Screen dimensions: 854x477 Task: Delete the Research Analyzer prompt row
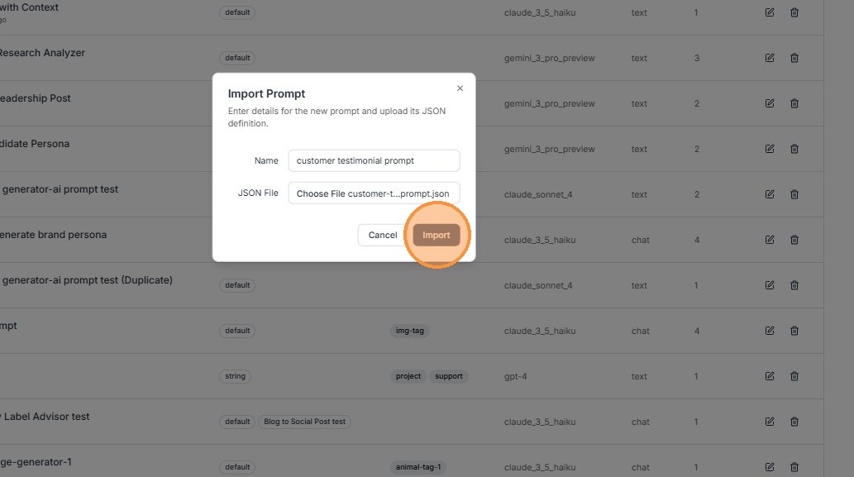point(794,58)
